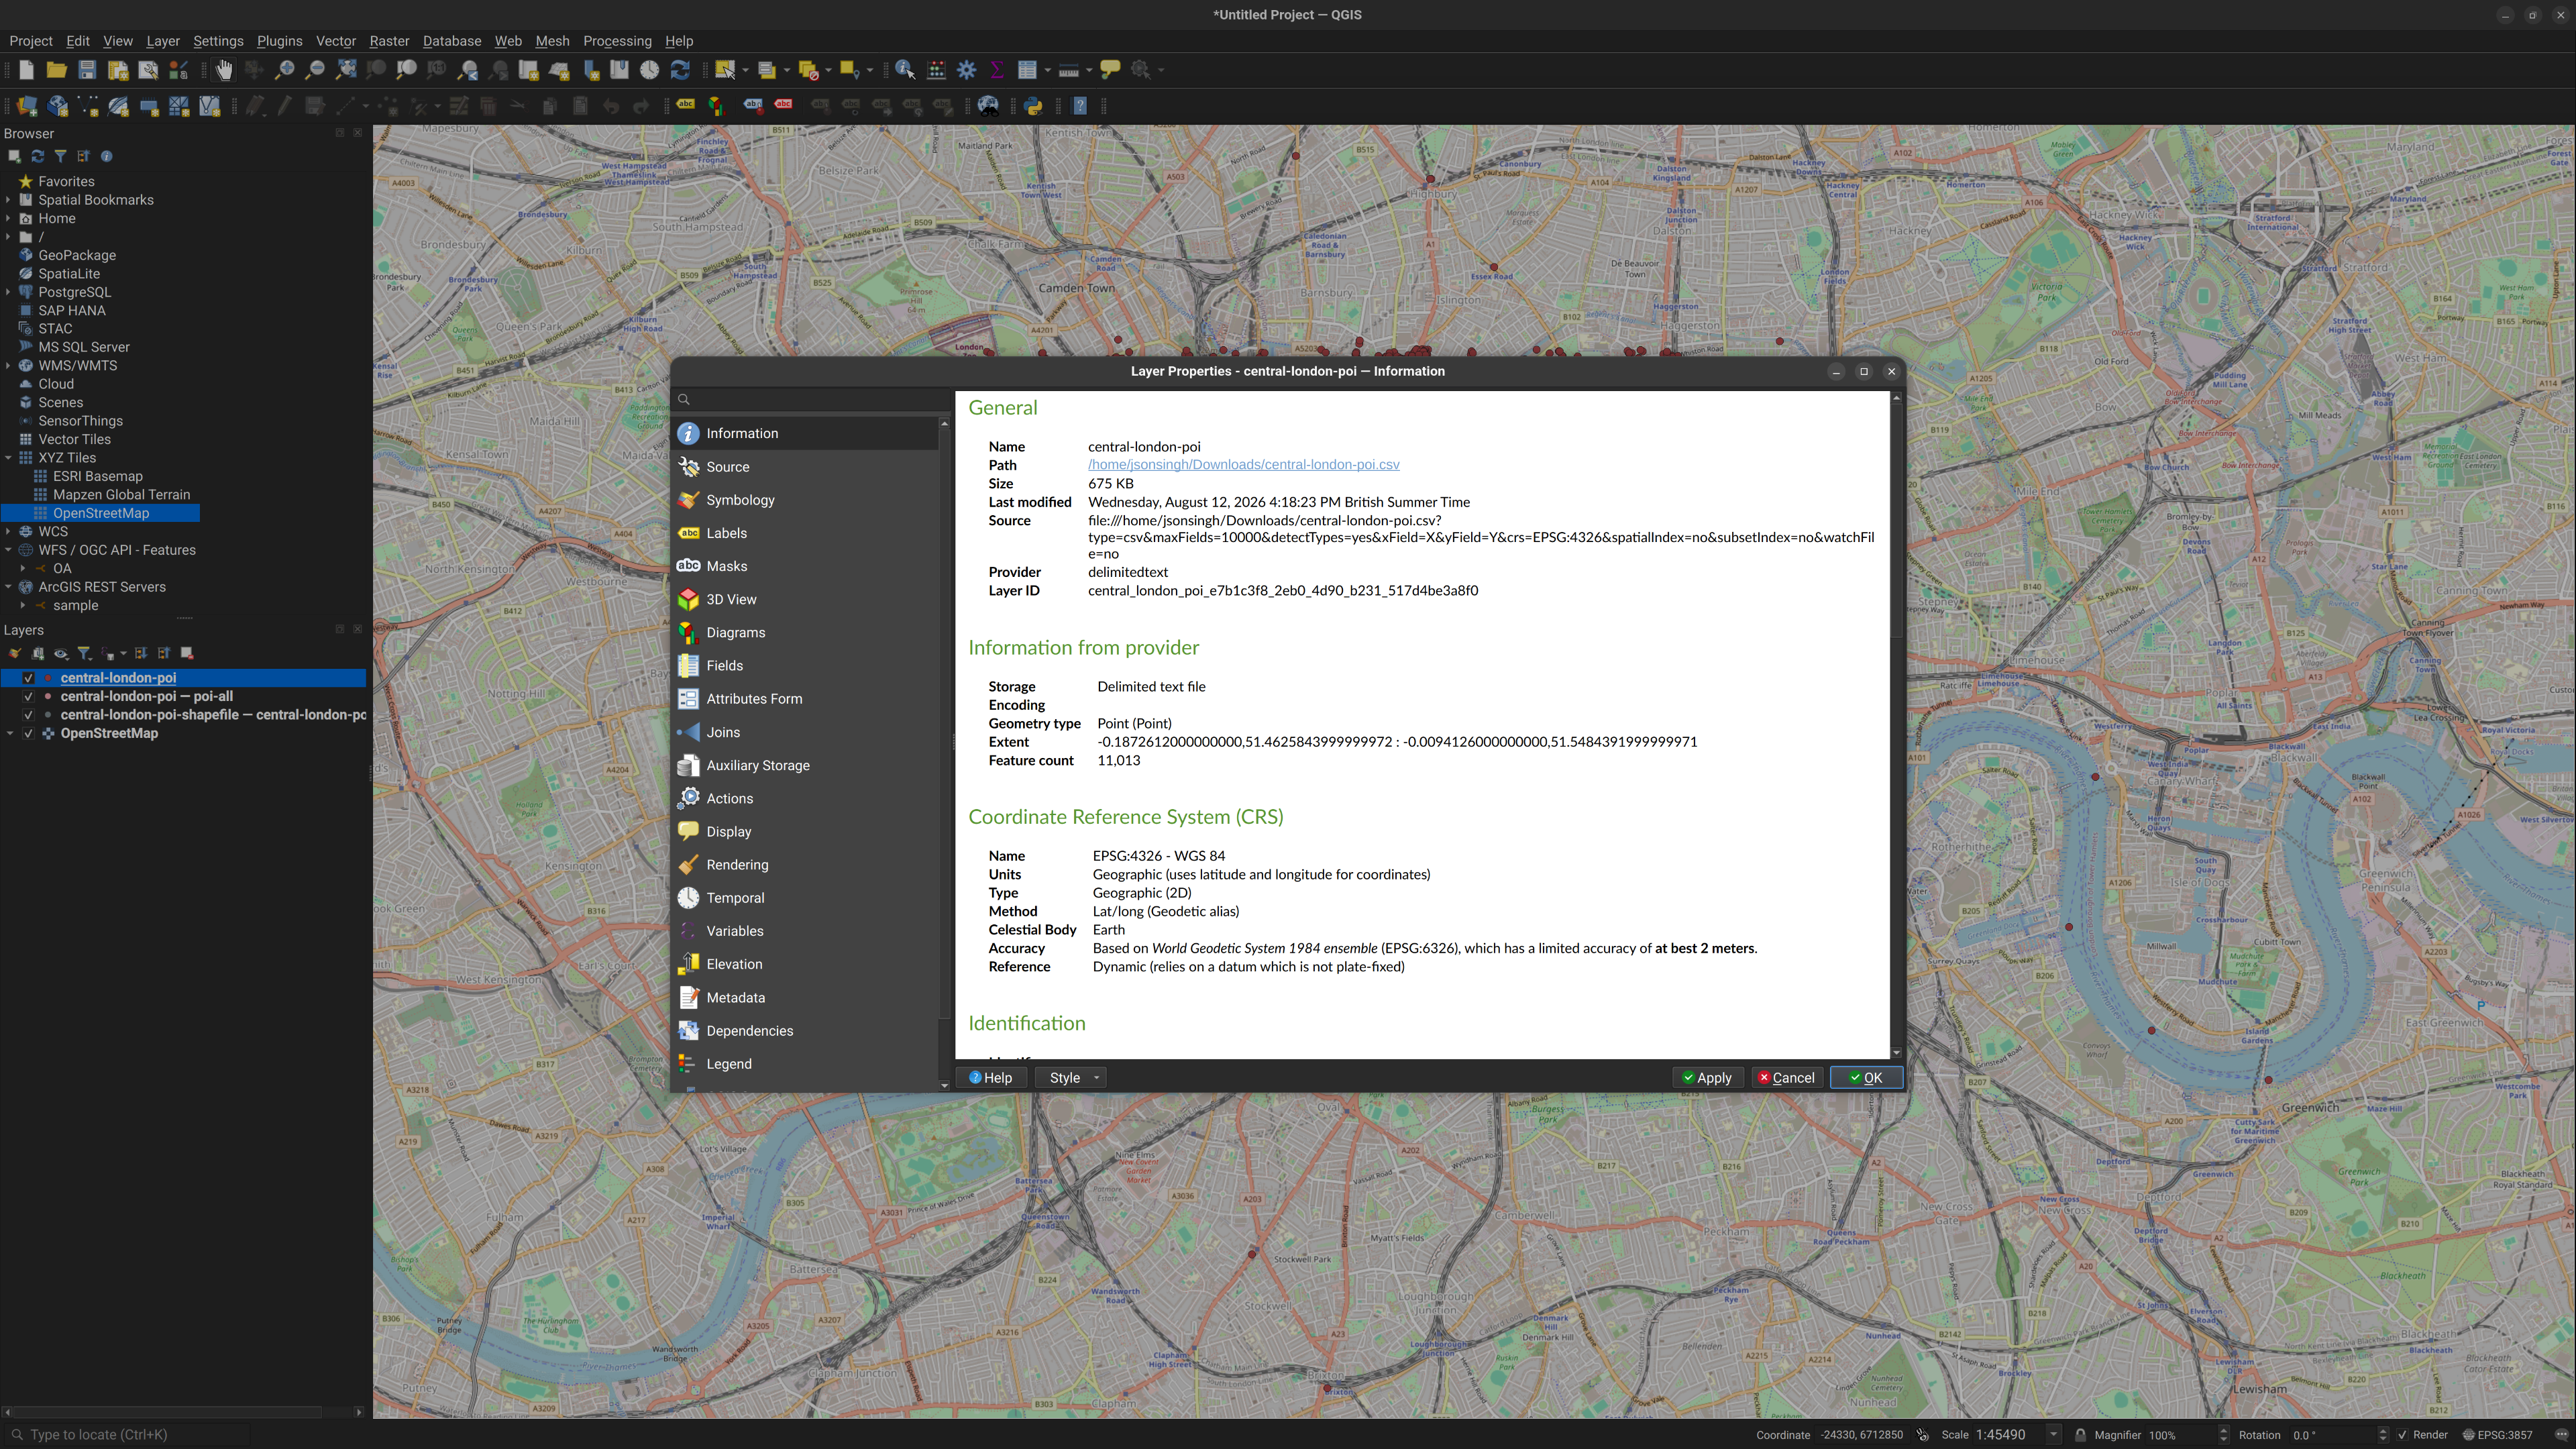Activate the Identify Features tool
The width and height of the screenshot is (2576, 1449).
905,70
